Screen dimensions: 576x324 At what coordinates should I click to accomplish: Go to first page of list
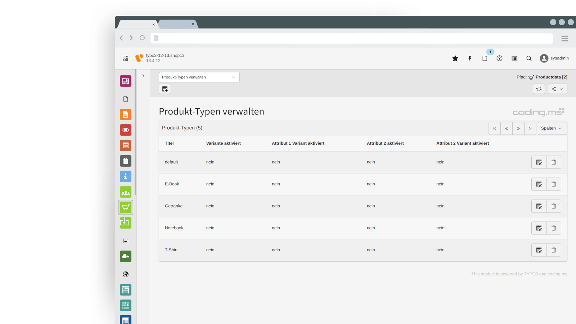495,128
